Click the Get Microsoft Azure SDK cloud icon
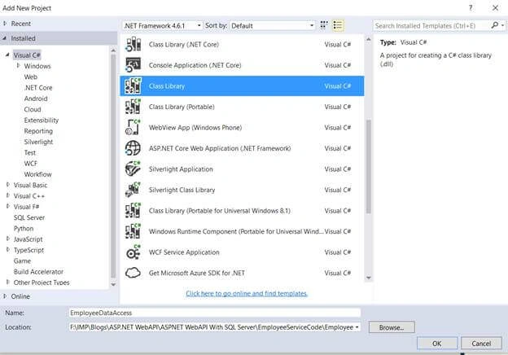This screenshot has width=508, height=355. pyautogui.click(x=134, y=273)
